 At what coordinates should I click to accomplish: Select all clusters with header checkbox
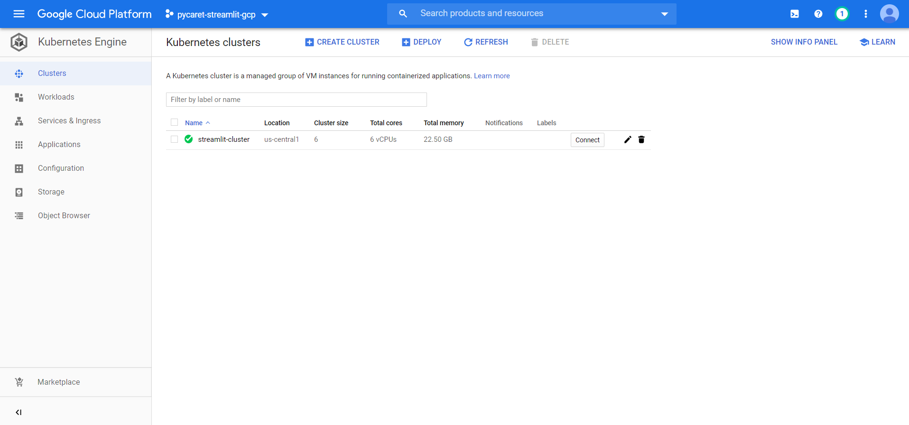point(175,122)
